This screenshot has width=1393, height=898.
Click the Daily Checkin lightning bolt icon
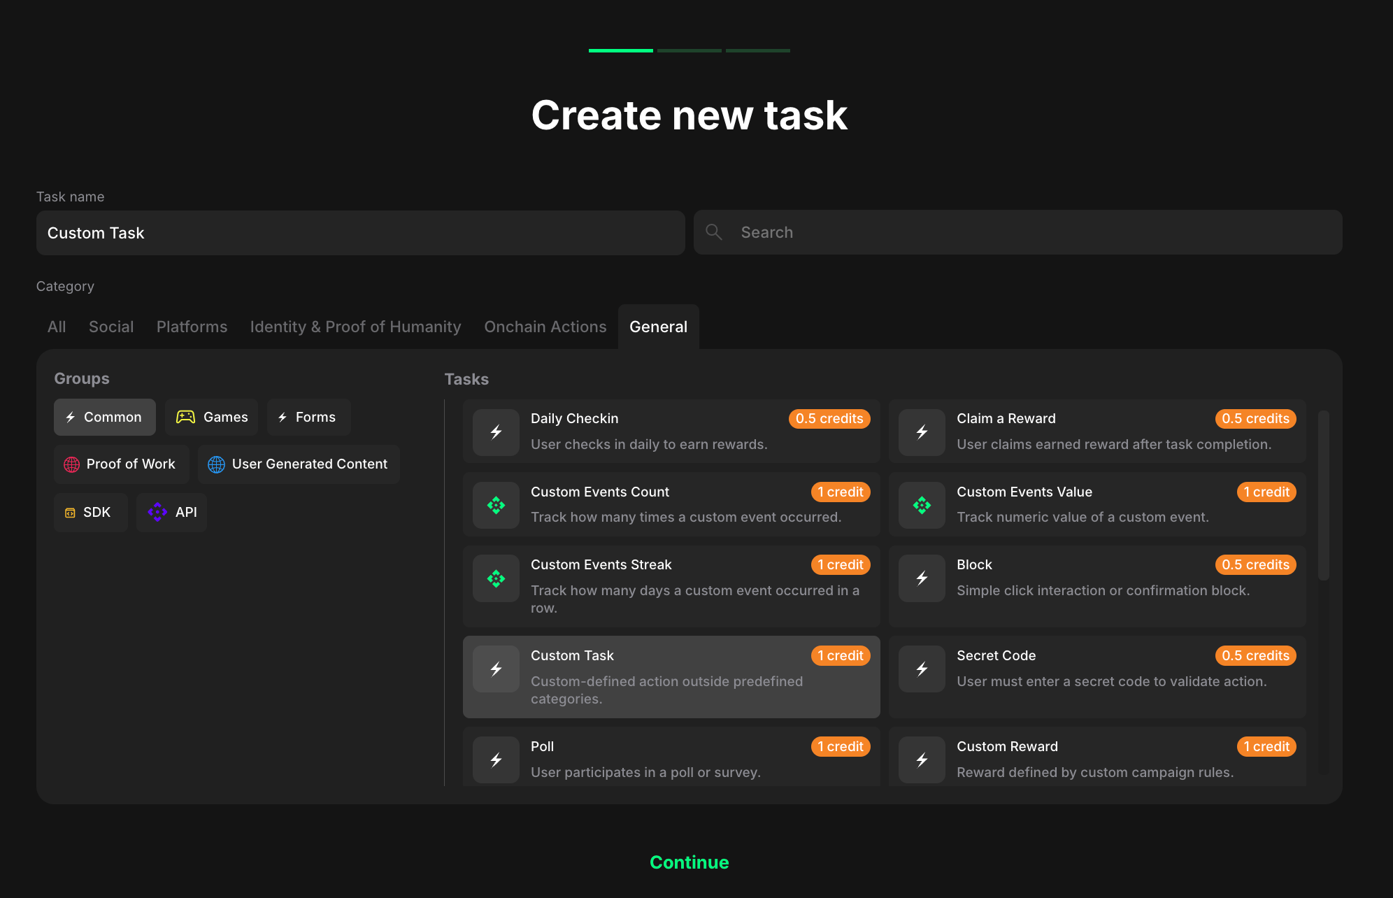(496, 432)
